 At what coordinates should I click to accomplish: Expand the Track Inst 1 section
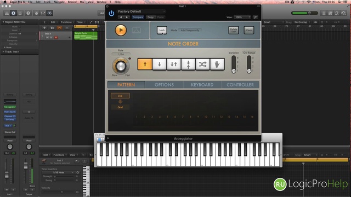tap(3, 51)
